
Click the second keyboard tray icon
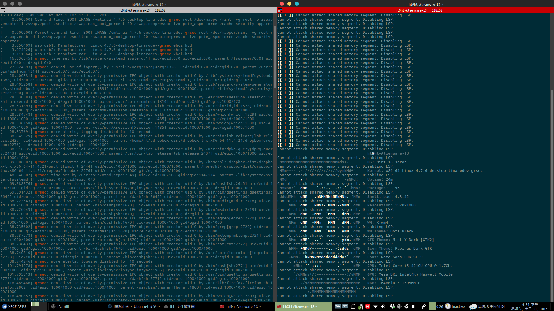tap(345, 306)
